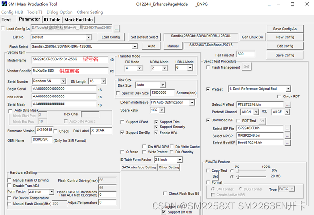
Task: Click the Manual flash select button
Action: click(x=173, y=46)
